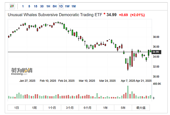Select the 5 minute interval
The image size is (170, 115).
coord(29,6)
